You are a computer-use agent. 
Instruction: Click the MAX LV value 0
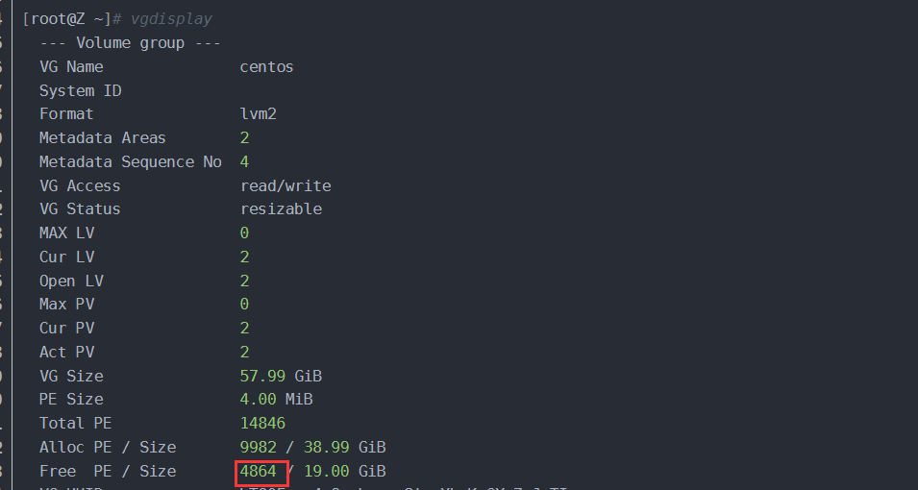click(244, 233)
